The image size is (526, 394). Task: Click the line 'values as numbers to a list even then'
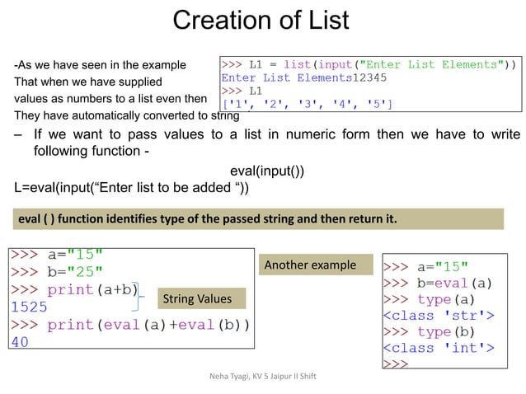click(110, 99)
